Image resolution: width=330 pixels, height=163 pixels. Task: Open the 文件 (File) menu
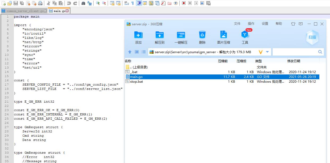(x=237, y=24)
